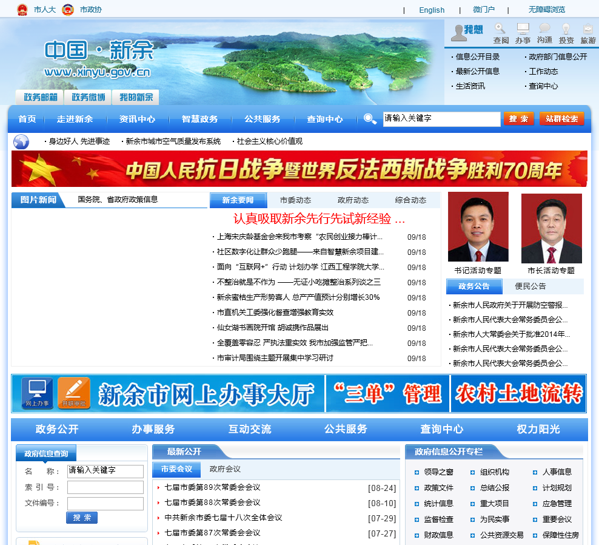Open the 政府部门信息公开 link
The width and height of the screenshot is (599, 545).
[558, 57]
